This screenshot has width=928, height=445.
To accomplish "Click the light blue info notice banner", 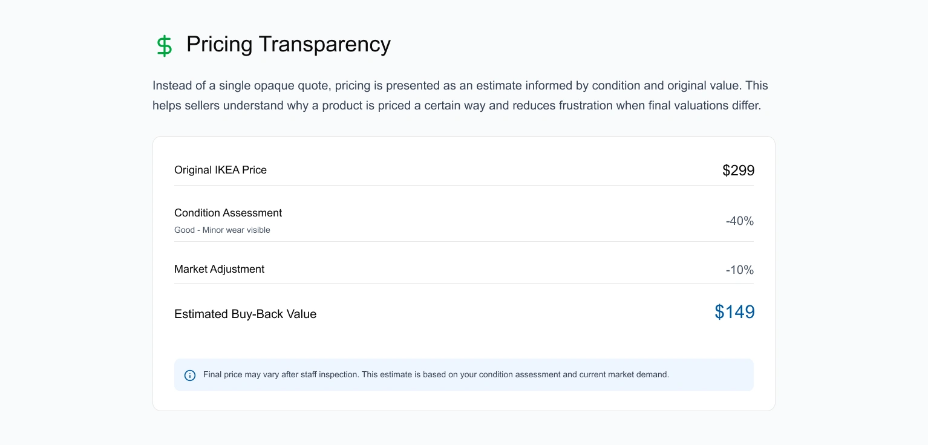I will click(x=464, y=375).
